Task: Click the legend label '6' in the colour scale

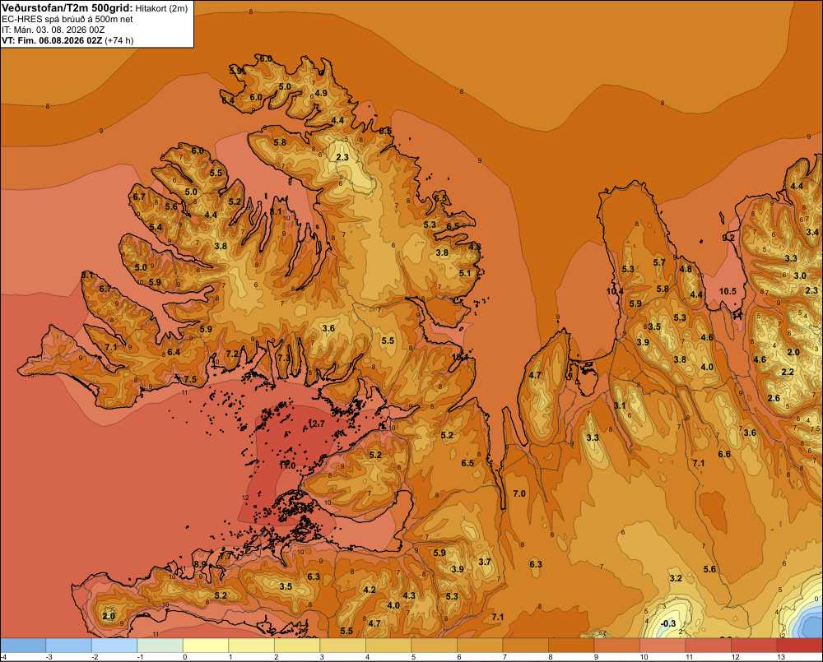Action: click(458, 657)
